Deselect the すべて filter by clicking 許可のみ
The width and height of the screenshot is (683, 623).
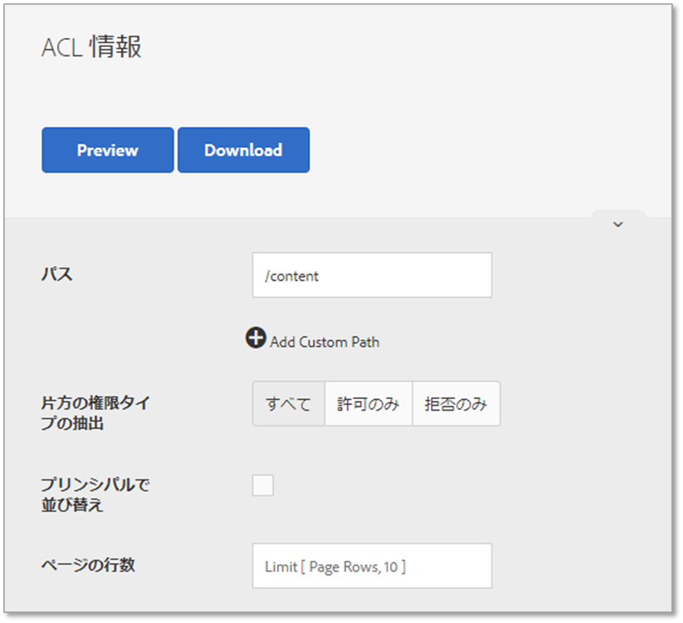click(x=368, y=403)
